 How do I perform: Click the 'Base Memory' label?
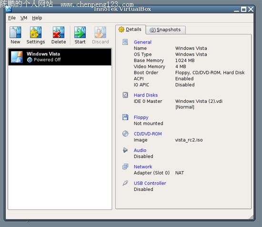click(x=149, y=61)
